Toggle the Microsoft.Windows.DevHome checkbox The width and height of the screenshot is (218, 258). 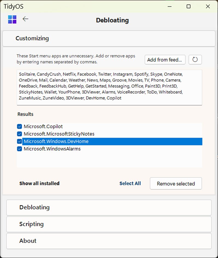point(19,141)
